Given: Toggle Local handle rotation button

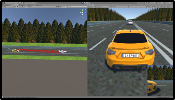Looking at the screenshot, I should tap(33, 3).
